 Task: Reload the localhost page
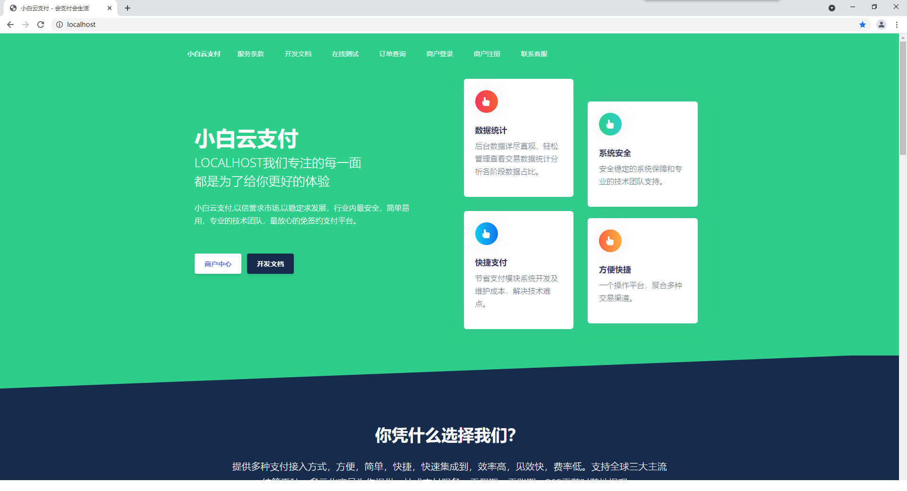point(41,25)
